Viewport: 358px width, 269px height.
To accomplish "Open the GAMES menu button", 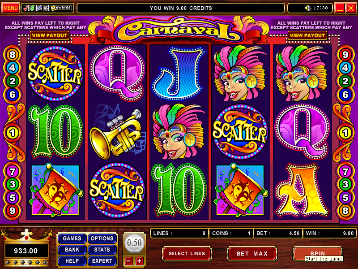I will point(72,239).
